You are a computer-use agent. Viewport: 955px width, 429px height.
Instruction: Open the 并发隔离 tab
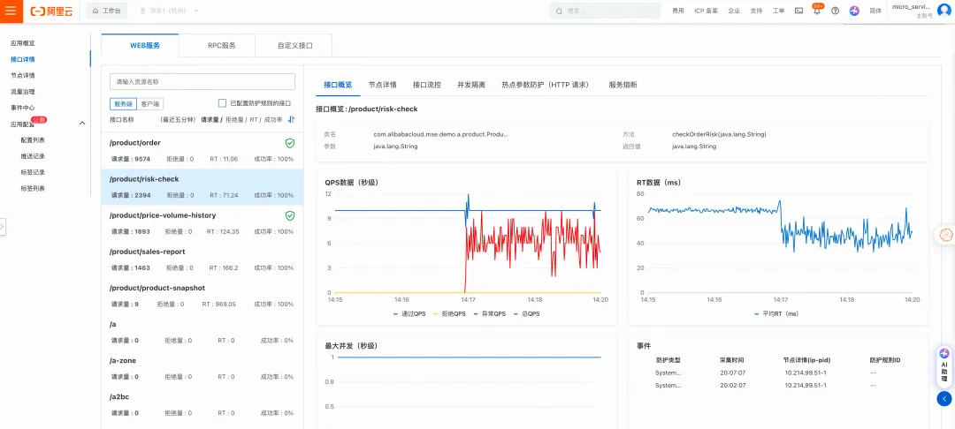tap(471, 85)
